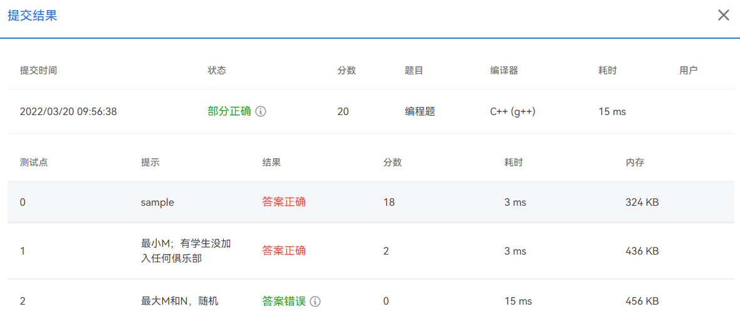Click the 436 KB memory value
The image size is (740, 319).
(642, 251)
